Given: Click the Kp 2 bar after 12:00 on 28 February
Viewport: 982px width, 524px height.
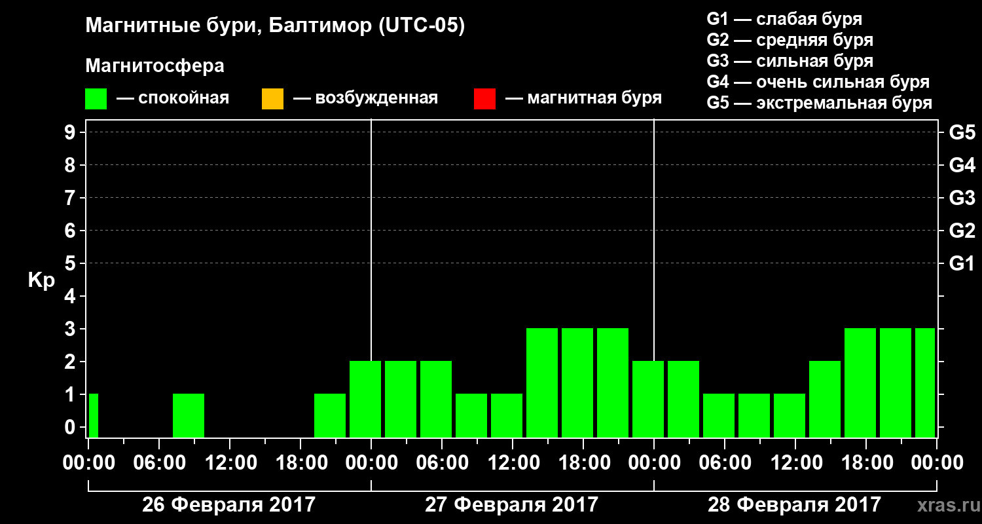Looking at the screenshot, I should 825,399.
